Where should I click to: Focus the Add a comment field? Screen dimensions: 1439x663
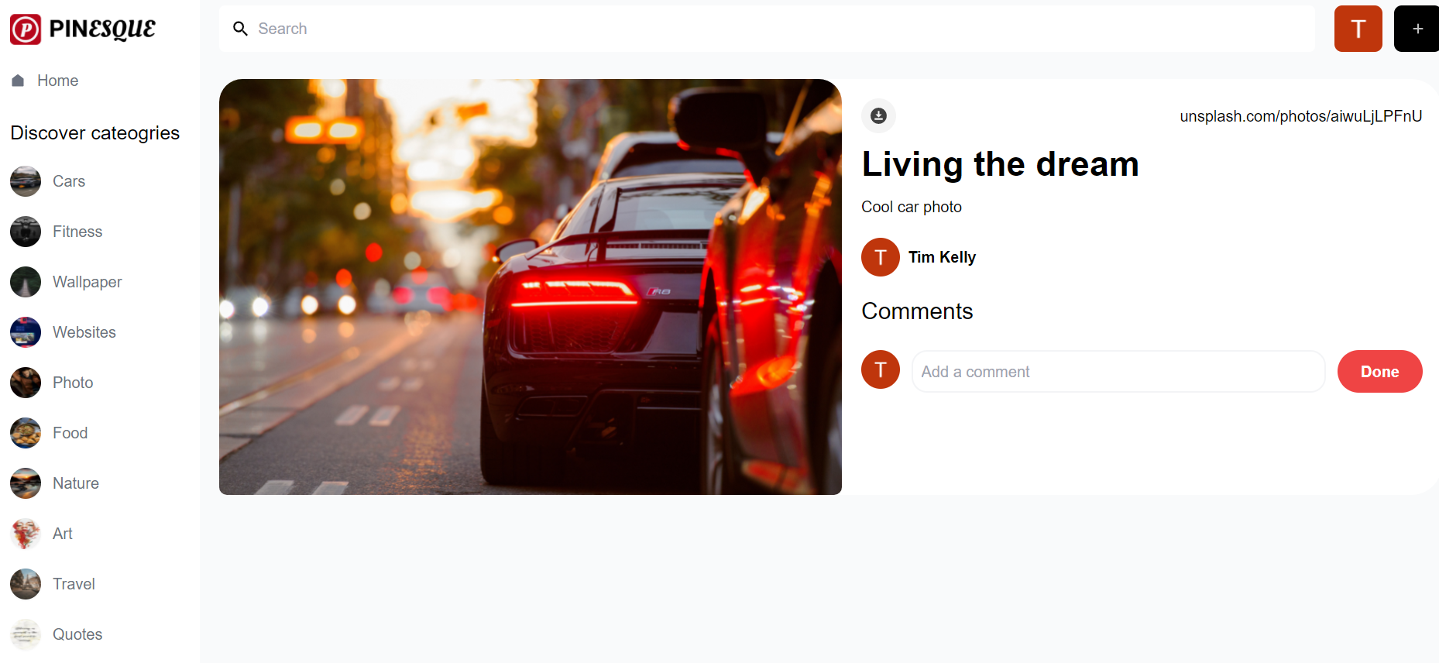click(1118, 372)
